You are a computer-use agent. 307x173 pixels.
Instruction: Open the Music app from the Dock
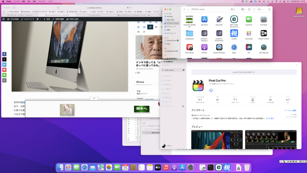(x=166, y=167)
